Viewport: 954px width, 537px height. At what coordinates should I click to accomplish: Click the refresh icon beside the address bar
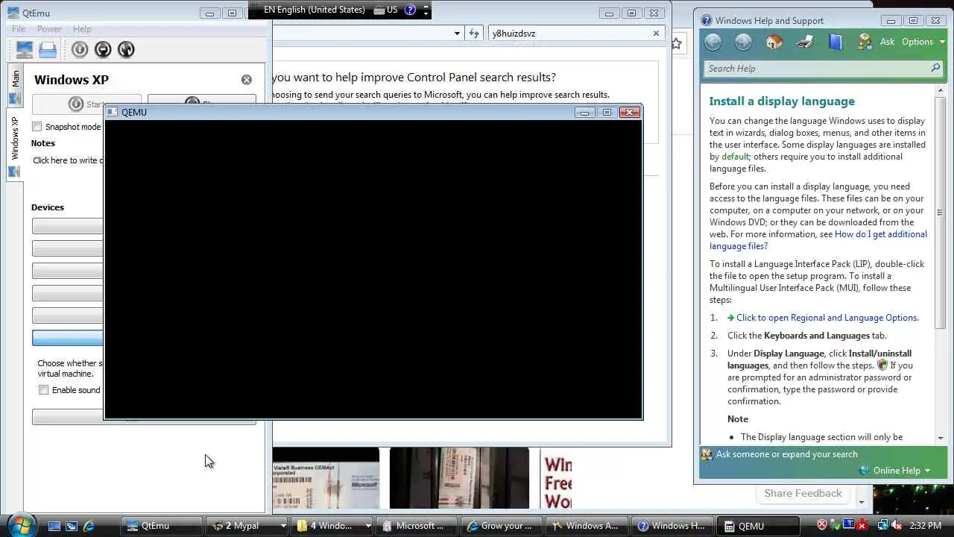[x=474, y=34]
